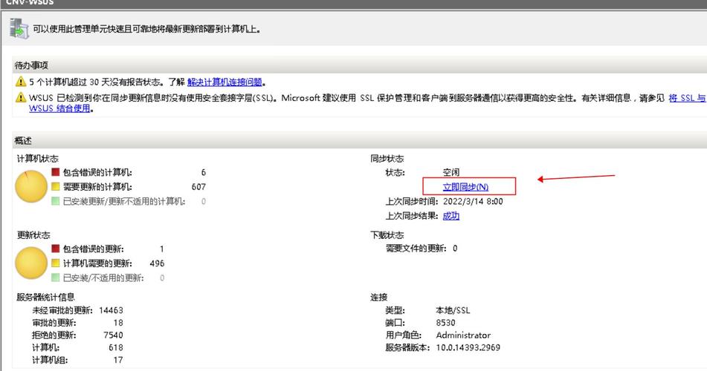Click the 服务器统计信息 heading
This screenshot has height=371, width=707.
(x=45, y=297)
